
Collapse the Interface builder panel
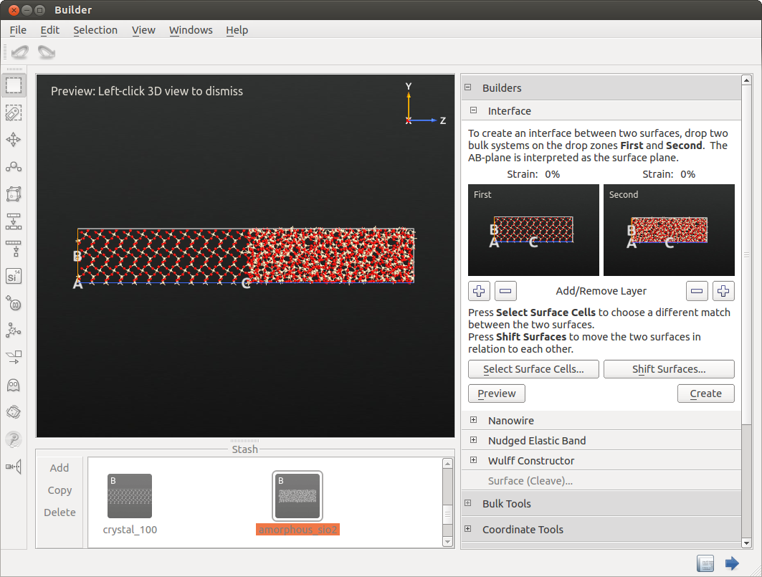pos(473,110)
